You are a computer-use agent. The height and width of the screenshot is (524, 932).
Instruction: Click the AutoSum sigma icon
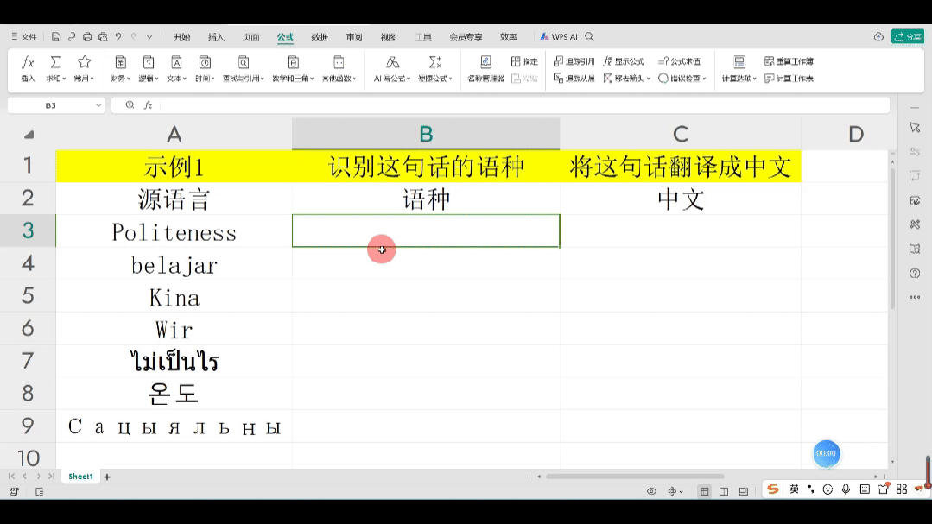pyautogui.click(x=56, y=62)
